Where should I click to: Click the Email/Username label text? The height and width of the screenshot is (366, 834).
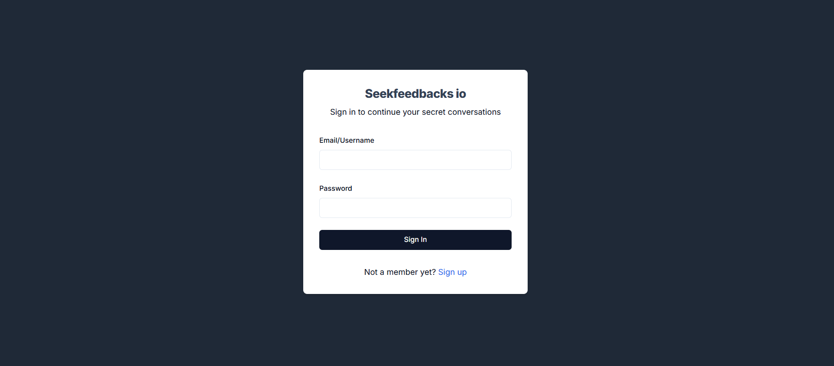click(346, 140)
